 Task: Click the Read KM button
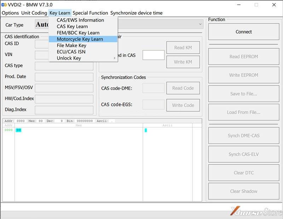point(183,48)
